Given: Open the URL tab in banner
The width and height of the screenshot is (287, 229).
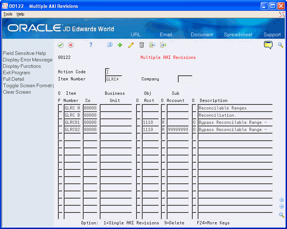Looking at the screenshot, I should coord(135,34).
